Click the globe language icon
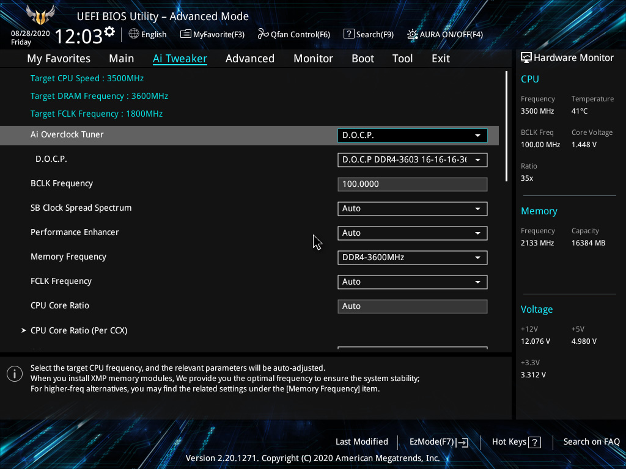This screenshot has width=626, height=469. (134, 34)
